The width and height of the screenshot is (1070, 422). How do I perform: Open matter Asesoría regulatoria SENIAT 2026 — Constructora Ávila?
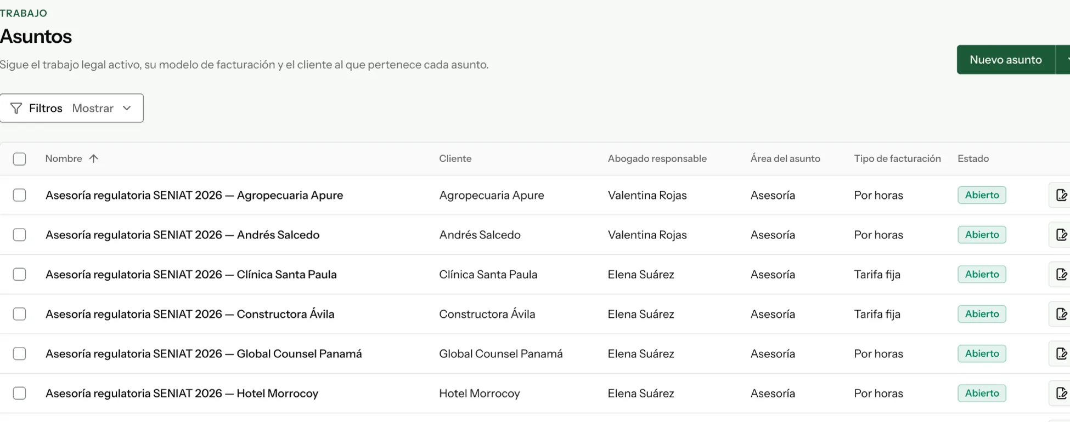click(x=190, y=314)
